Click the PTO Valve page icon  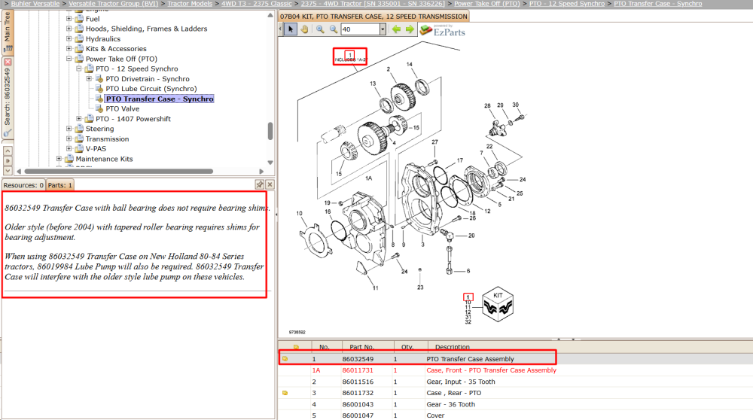99,108
